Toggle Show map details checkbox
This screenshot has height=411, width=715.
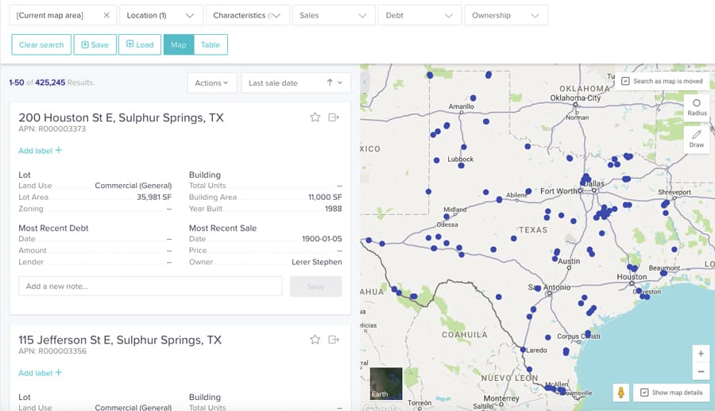click(644, 393)
